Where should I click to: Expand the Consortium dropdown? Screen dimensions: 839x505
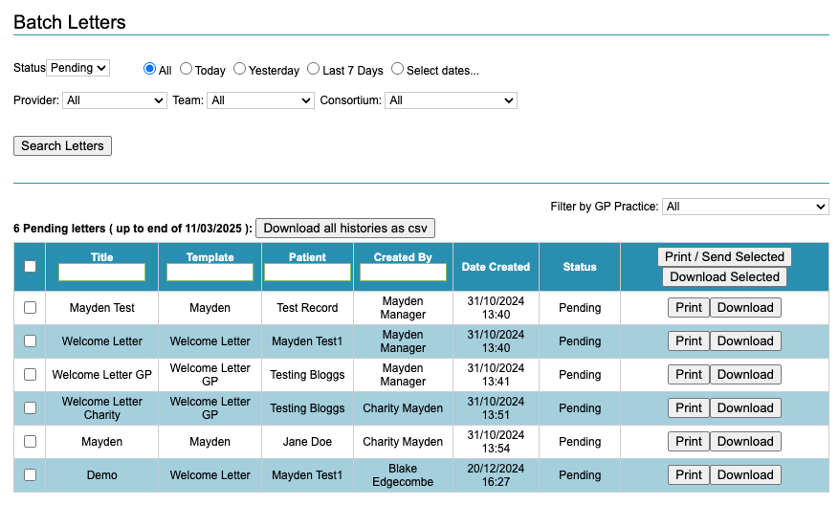[x=451, y=100]
